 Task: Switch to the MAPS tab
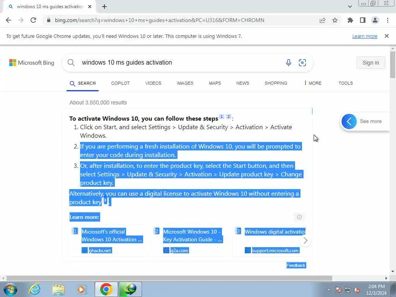[x=215, y=84]
